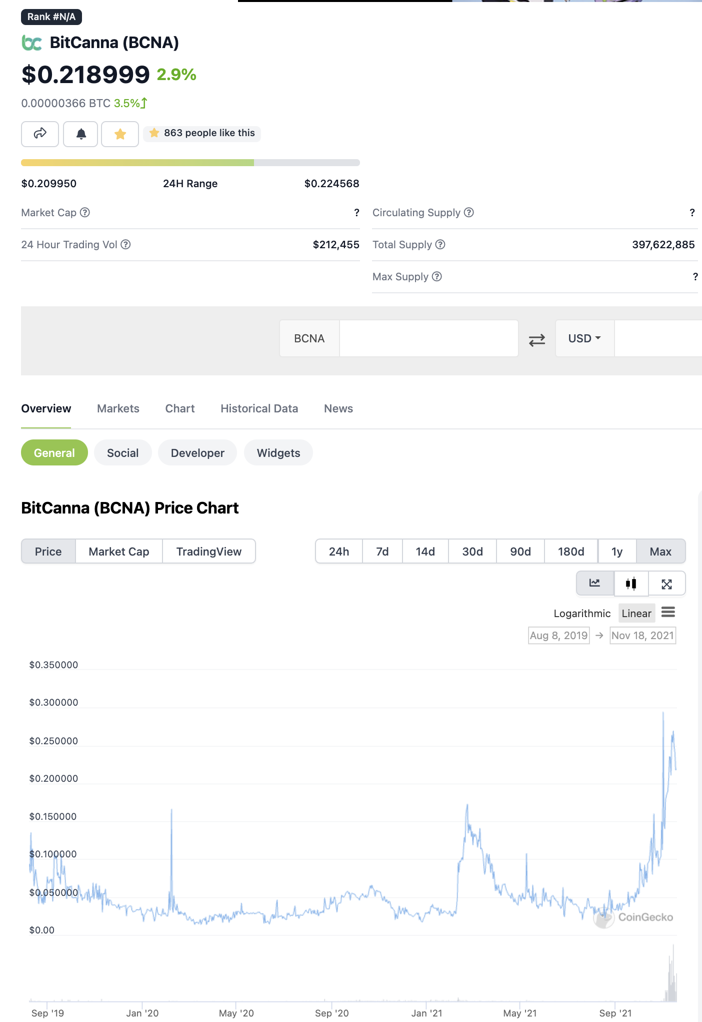702x1022 pixels.
Task: Click the 24H Range progress bar
Action: (190, 163)
